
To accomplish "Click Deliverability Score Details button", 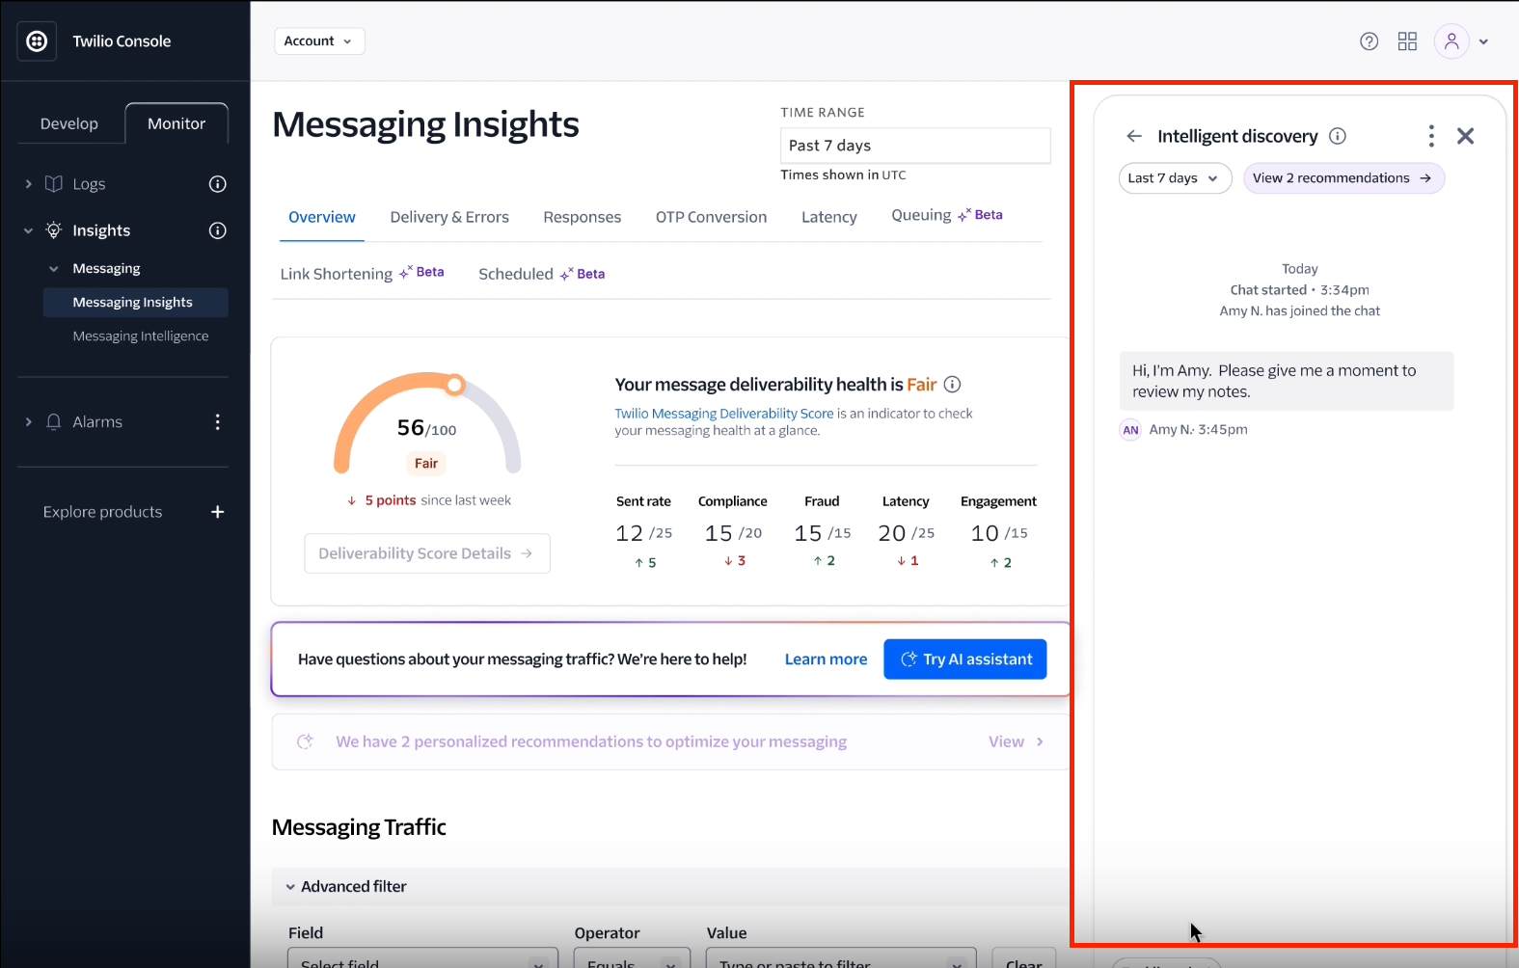I will tap(427, 553).
